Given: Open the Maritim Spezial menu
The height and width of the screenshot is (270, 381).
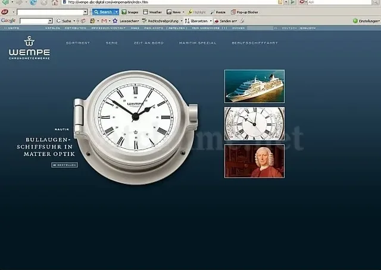Looking at the screenshot, I should (x=198, y=43).
